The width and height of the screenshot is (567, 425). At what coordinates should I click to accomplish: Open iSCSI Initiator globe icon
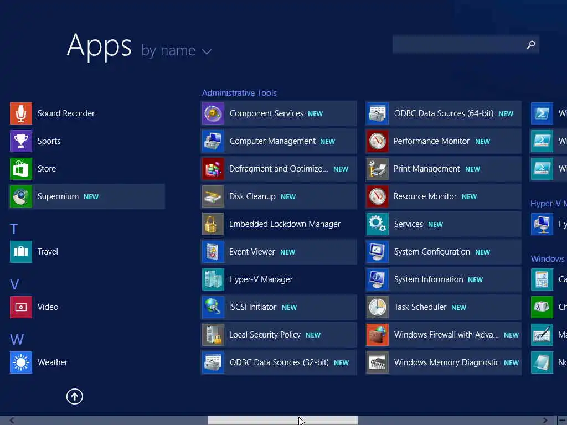213,307
